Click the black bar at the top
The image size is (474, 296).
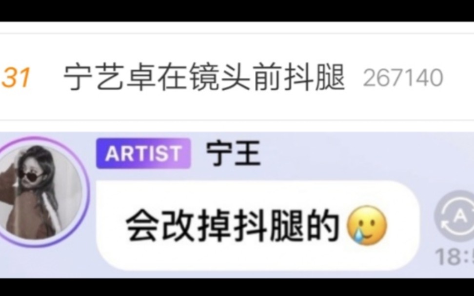pyautogui.click(x=237, y=11)
